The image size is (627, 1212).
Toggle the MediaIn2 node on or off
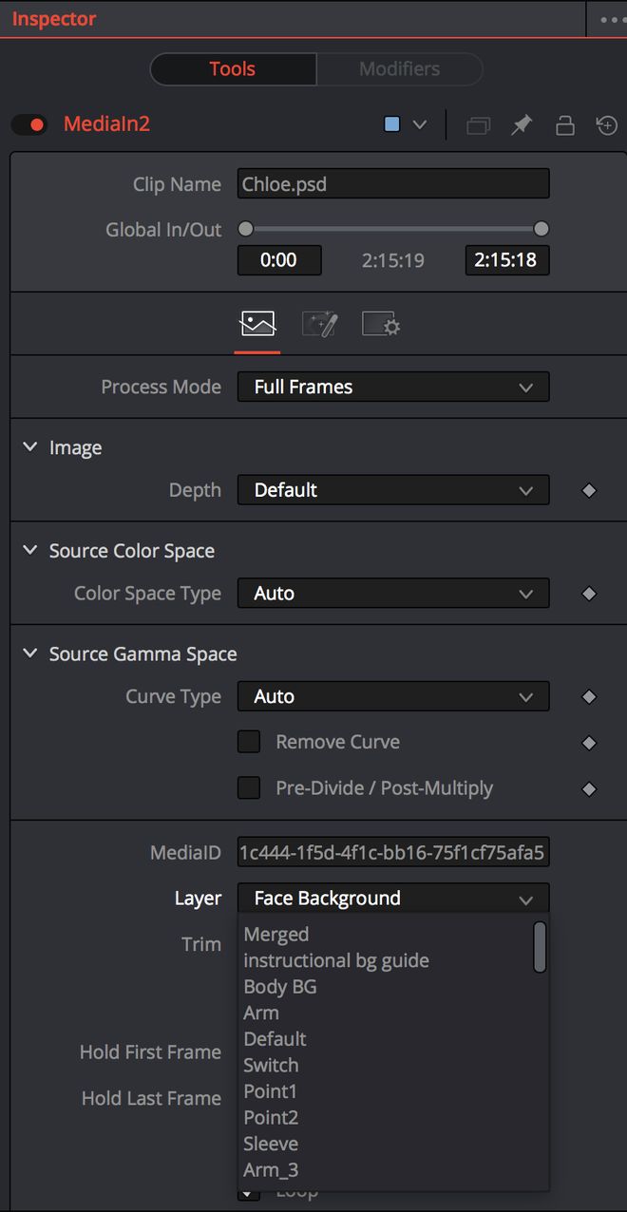[x=28, y=124]
